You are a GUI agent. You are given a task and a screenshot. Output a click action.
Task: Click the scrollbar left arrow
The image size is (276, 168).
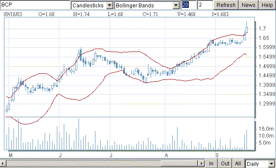[3, 163]
